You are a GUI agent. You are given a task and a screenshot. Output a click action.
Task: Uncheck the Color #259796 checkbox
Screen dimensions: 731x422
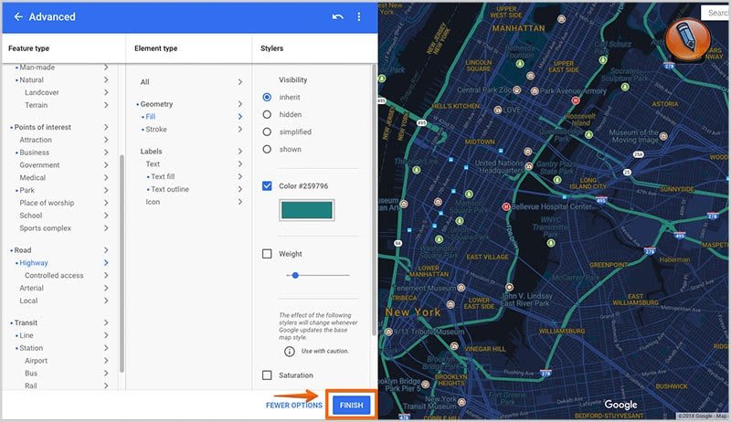267,185
